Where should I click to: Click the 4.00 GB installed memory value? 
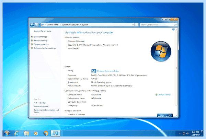[94, 79]
